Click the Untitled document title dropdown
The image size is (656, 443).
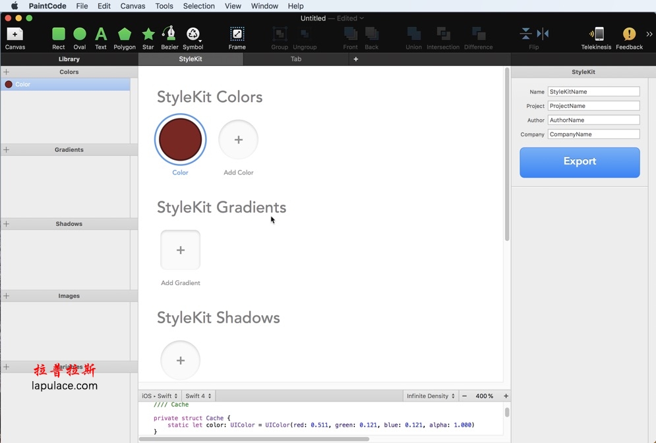click(332, 18)
